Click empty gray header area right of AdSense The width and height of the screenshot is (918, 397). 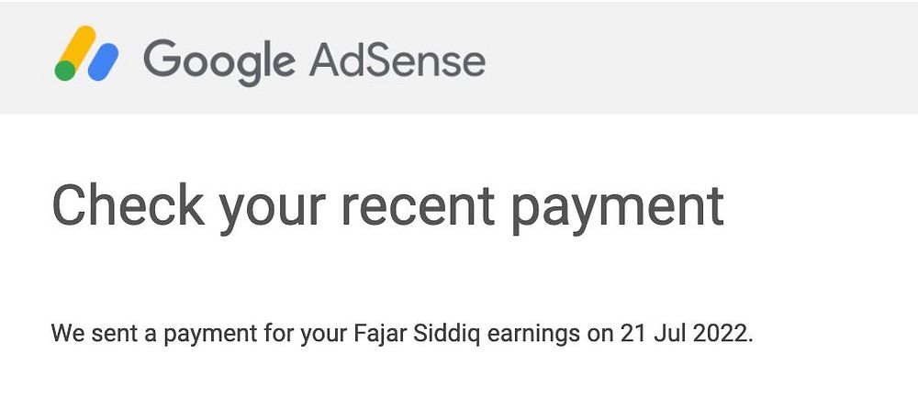[702, 57]
